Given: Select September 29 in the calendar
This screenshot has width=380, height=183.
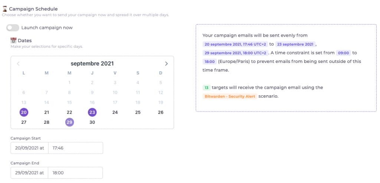Looking at the screenshot, I should coord(69,122).
